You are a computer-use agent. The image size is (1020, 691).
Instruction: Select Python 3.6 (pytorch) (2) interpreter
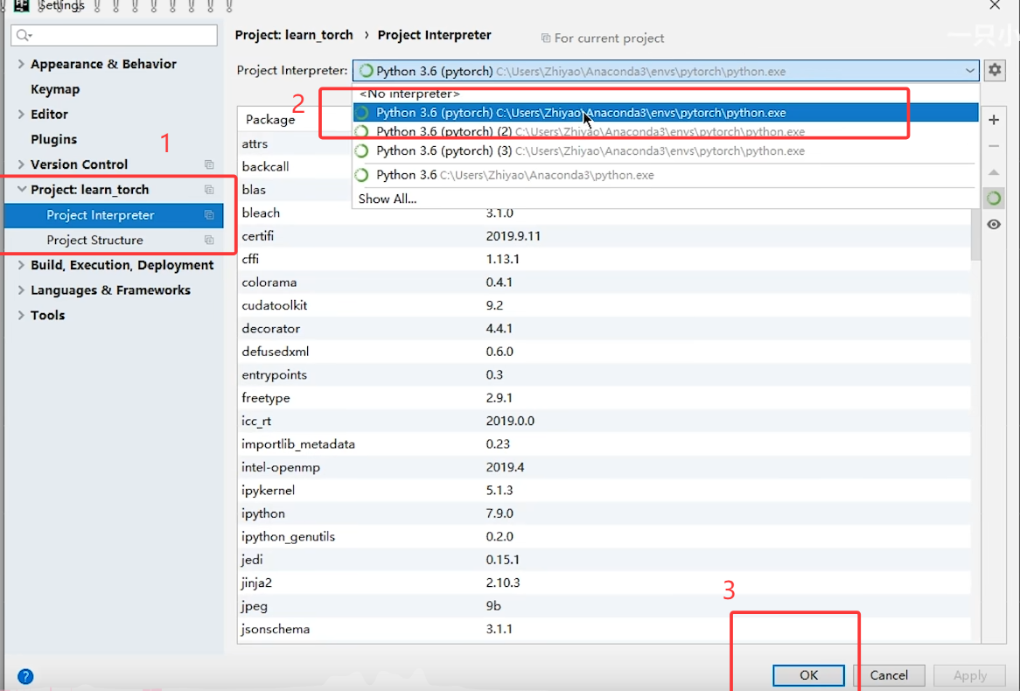(666, 131)
